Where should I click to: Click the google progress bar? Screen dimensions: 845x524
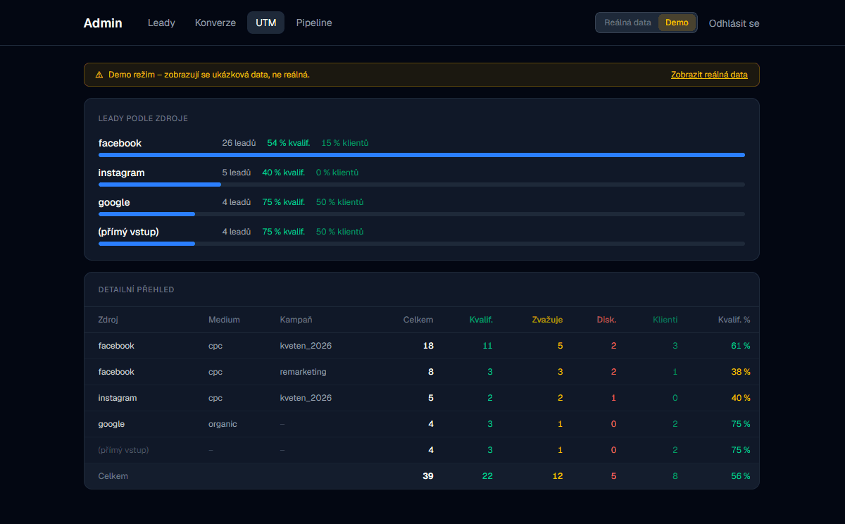(x=422, y=214)
